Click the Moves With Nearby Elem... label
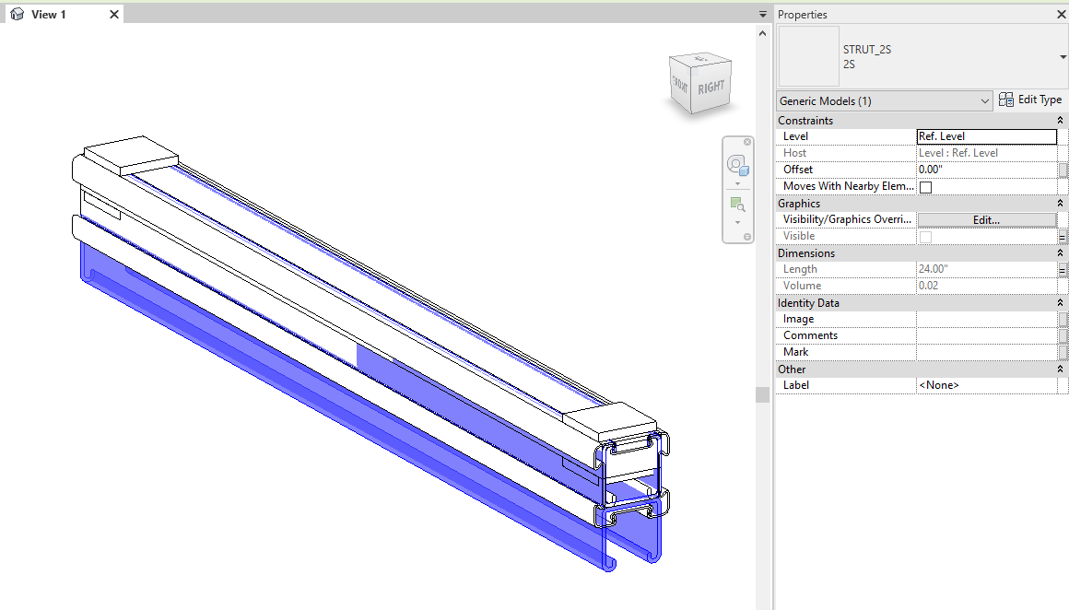 tap(849, 186)
